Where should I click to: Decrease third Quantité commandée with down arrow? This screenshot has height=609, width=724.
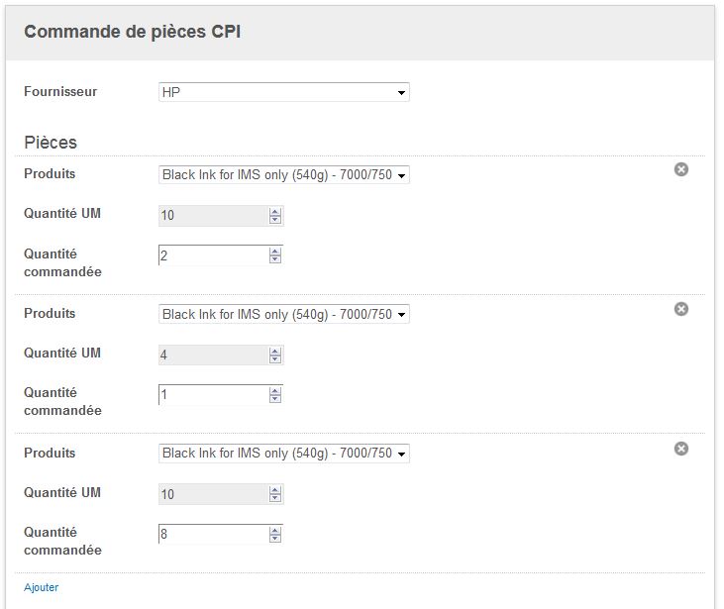(x=275, y=538)
